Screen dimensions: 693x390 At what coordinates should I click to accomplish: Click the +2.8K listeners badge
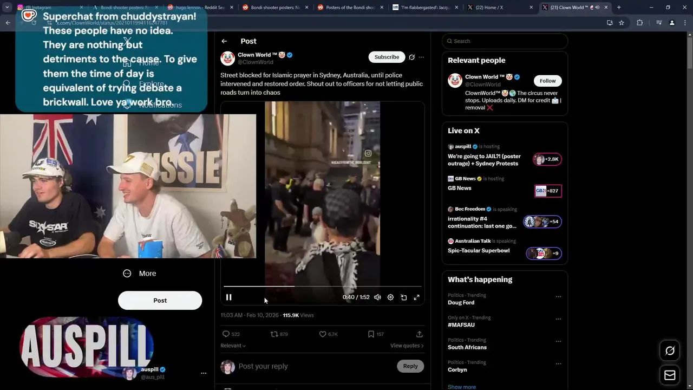547,159
